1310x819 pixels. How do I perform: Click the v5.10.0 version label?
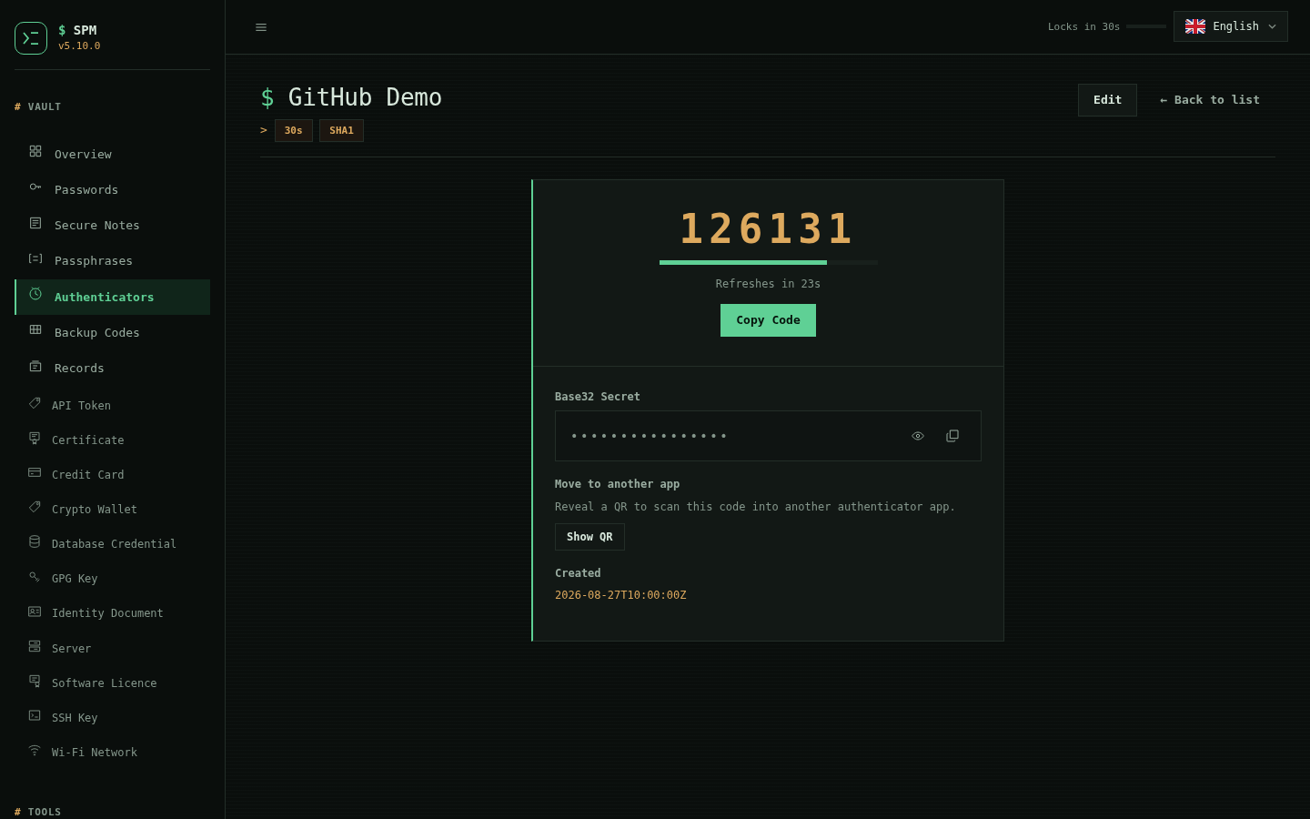coord(79,45)
